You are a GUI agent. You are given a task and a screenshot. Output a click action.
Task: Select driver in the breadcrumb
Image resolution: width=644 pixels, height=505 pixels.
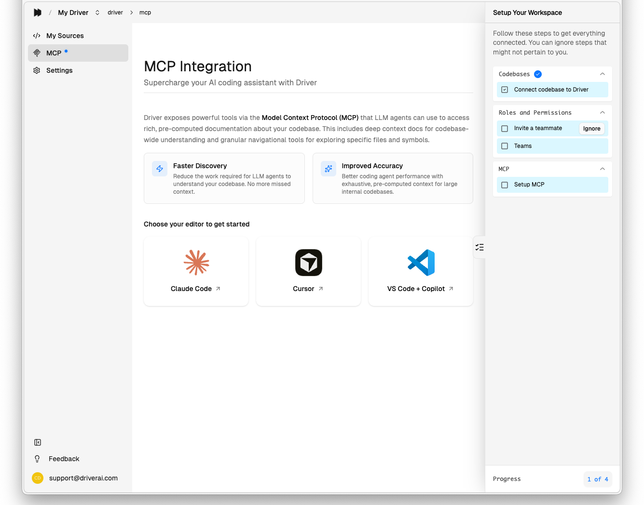coord(115,12)
